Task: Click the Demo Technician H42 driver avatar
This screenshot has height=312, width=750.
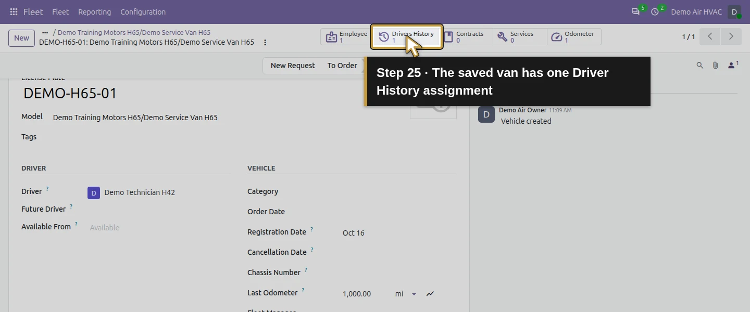Action: 94,193
